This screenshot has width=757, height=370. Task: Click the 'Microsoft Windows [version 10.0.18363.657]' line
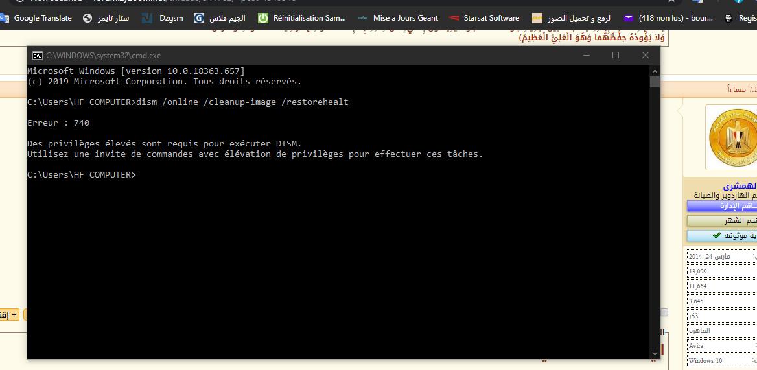tap(136, 71)
